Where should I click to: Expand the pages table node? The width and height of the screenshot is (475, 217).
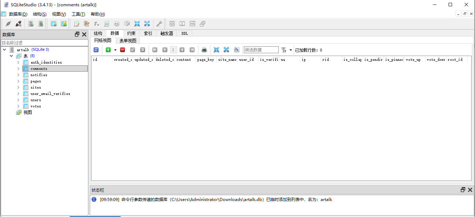pyautogui.click(x=18, y=81)
